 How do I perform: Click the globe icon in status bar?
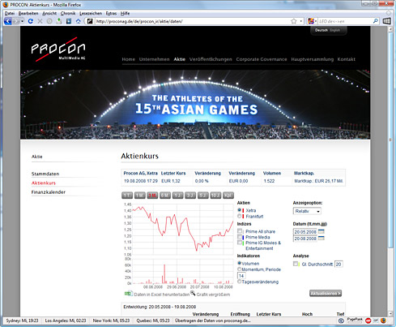pos(341,321)
